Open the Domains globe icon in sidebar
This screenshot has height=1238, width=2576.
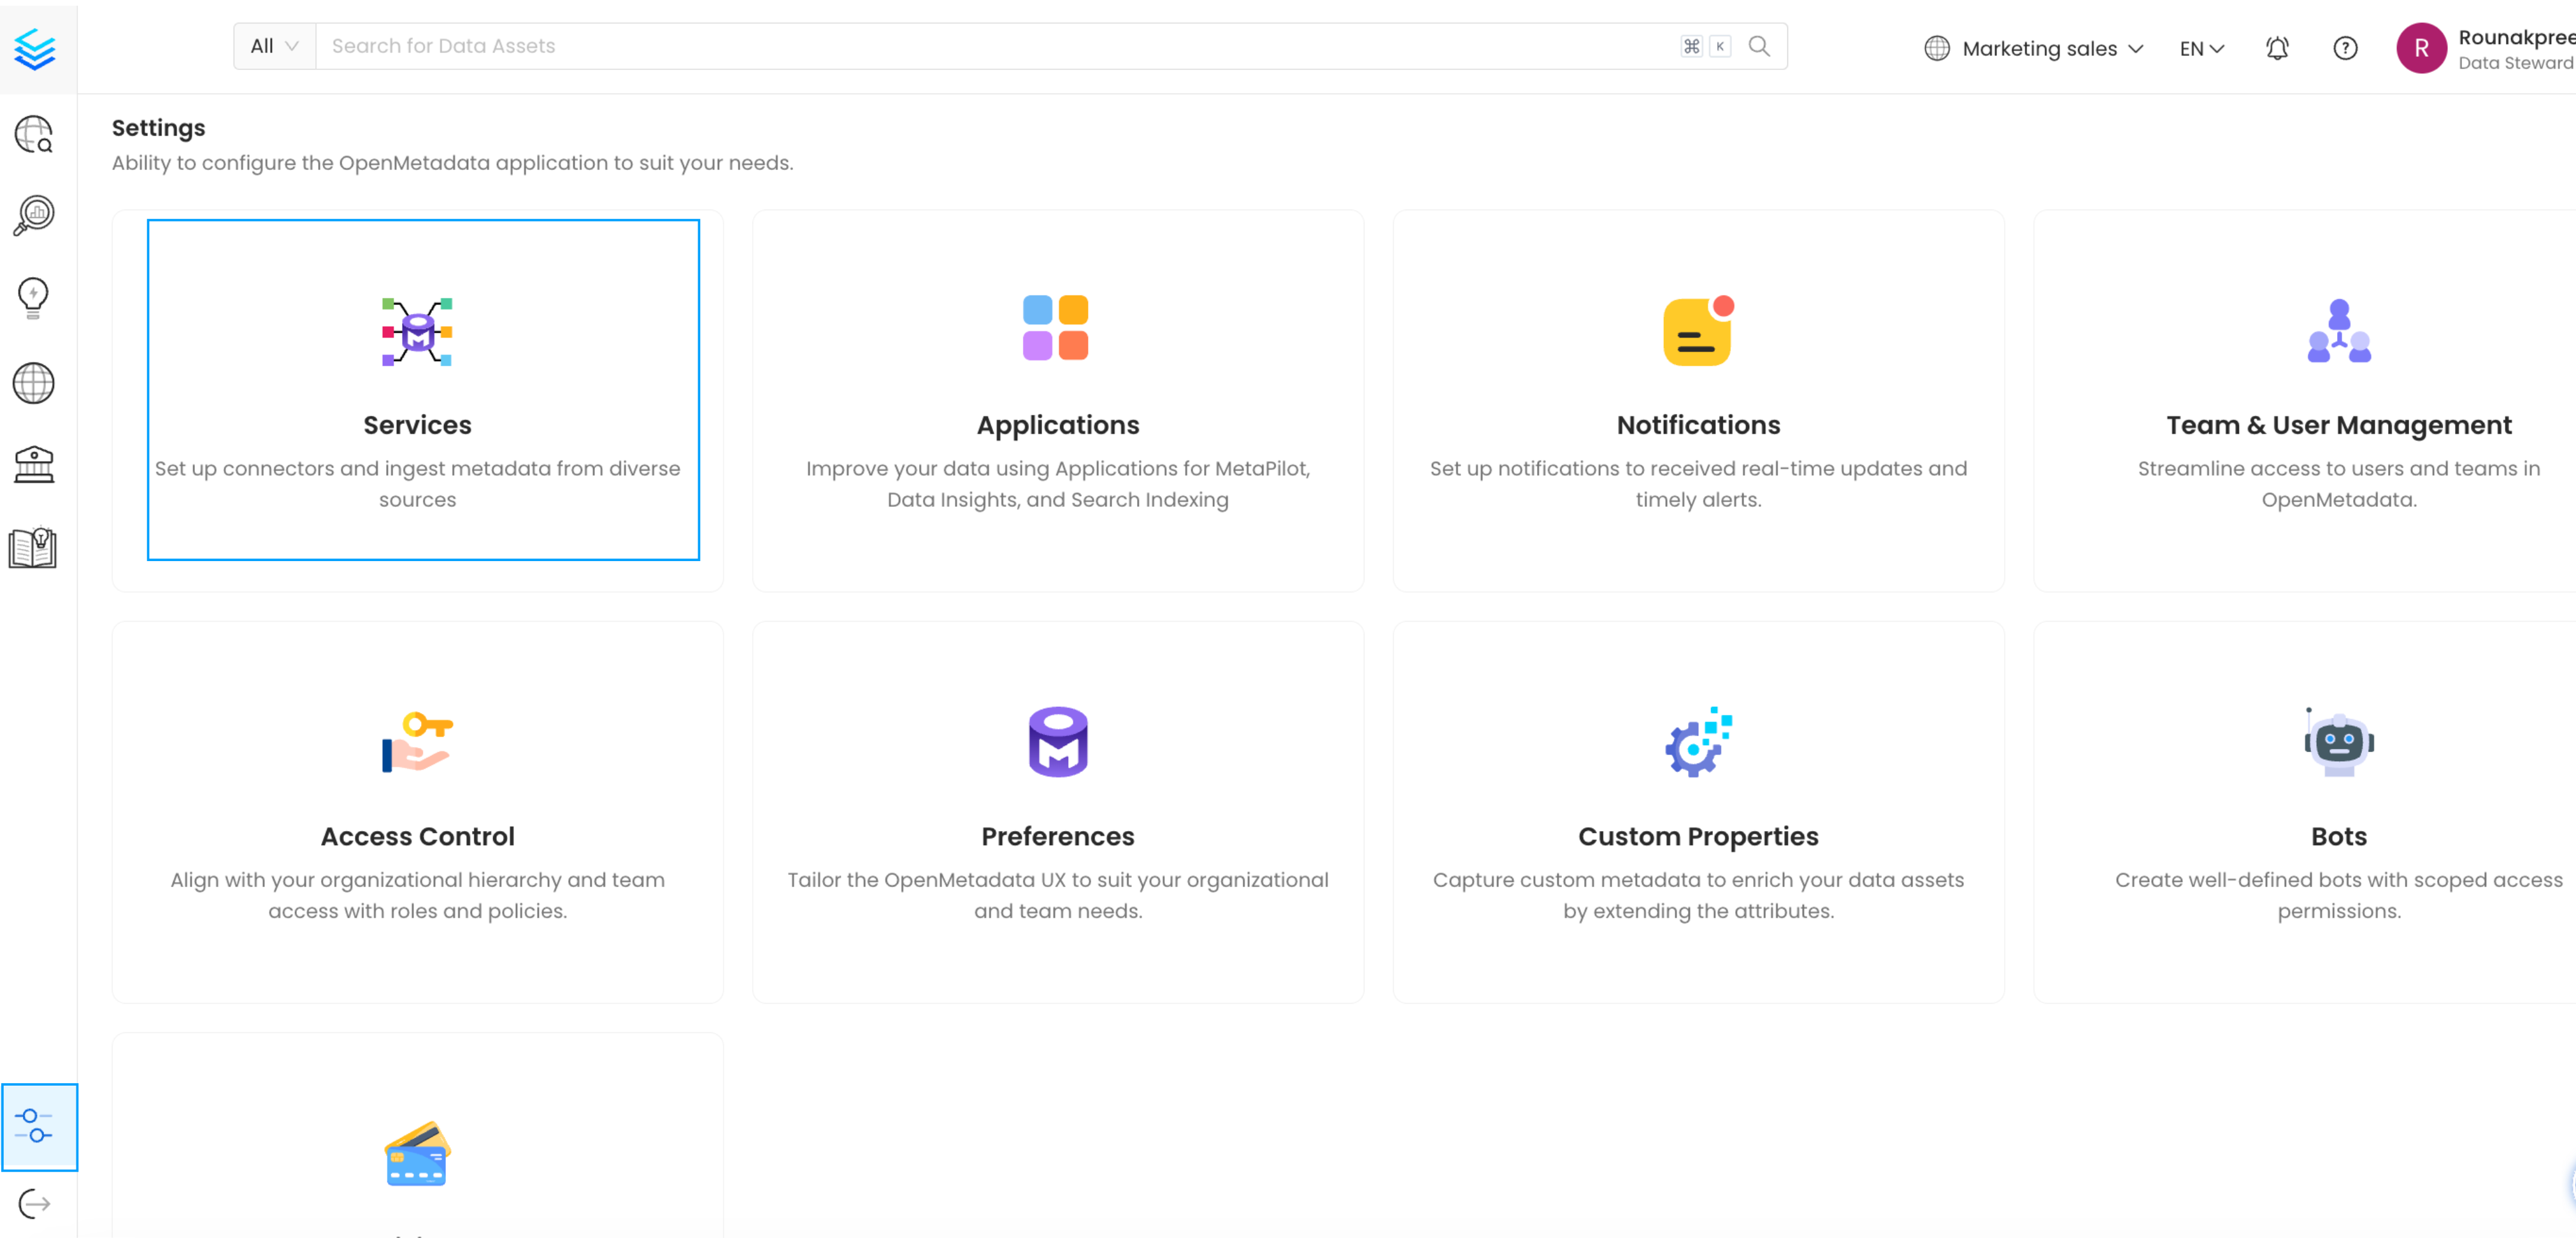(x=33, y=383)
